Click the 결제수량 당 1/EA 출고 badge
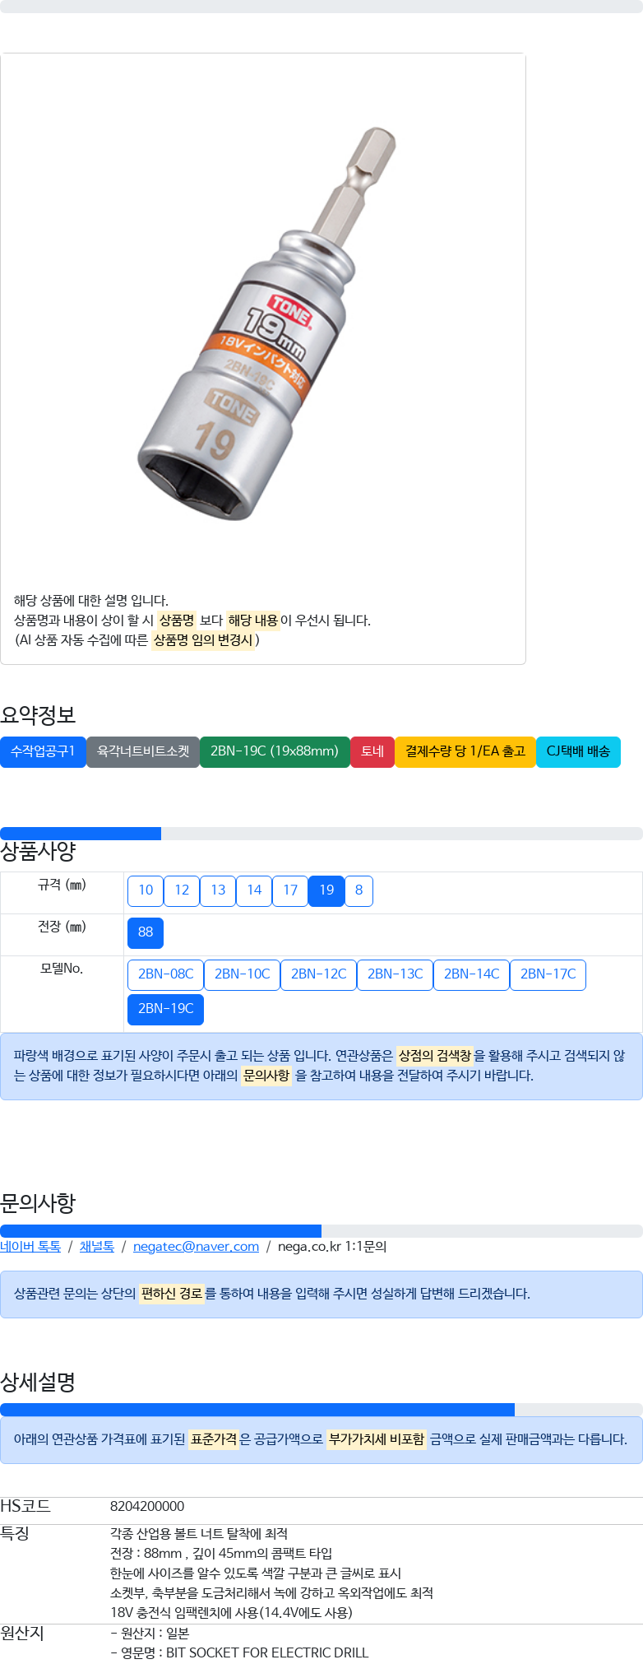This screenshot has height=1664, width=643. [x=465, y=751]
